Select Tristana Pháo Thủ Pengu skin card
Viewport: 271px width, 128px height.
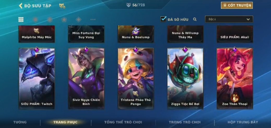point(136,79)
